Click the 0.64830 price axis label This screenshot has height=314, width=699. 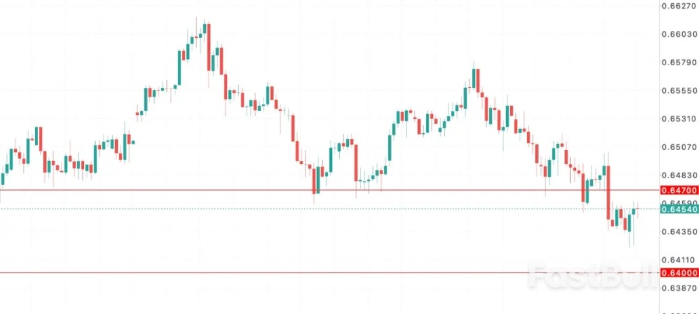coord(678,176)
